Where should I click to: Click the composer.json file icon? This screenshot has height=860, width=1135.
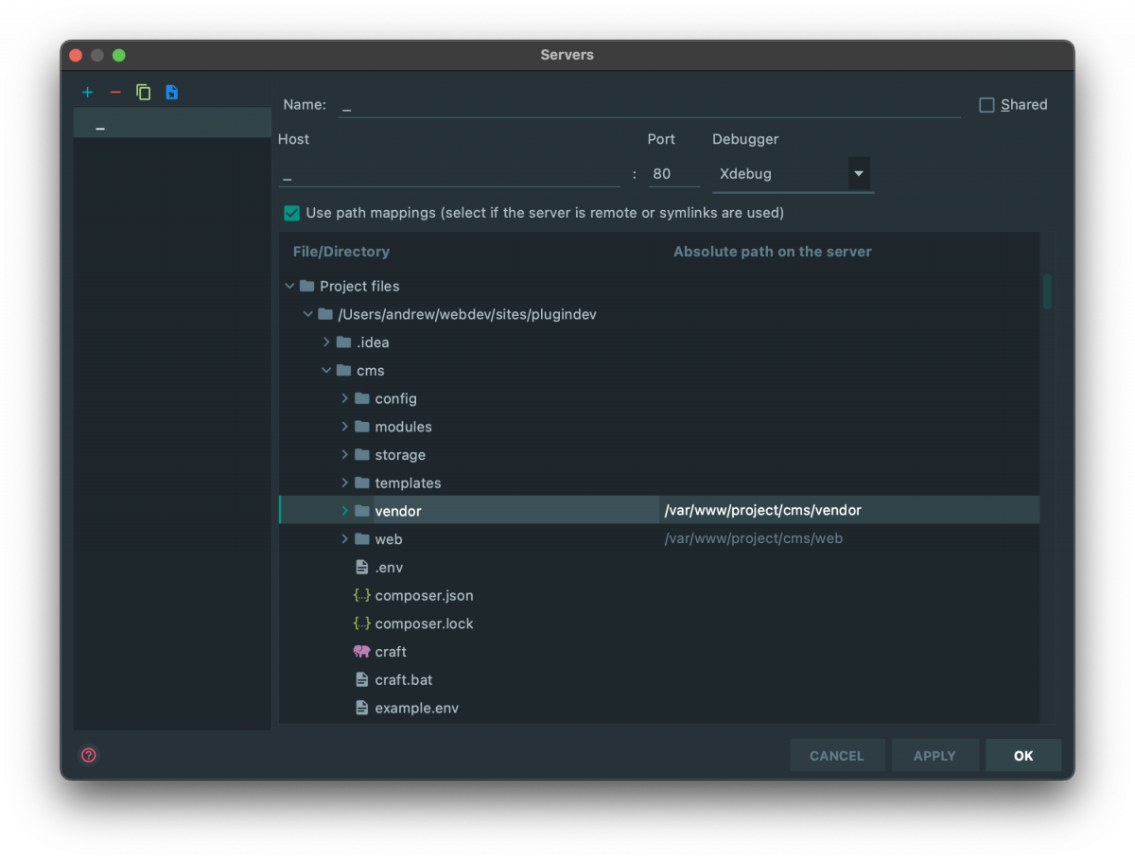[361, 595]
